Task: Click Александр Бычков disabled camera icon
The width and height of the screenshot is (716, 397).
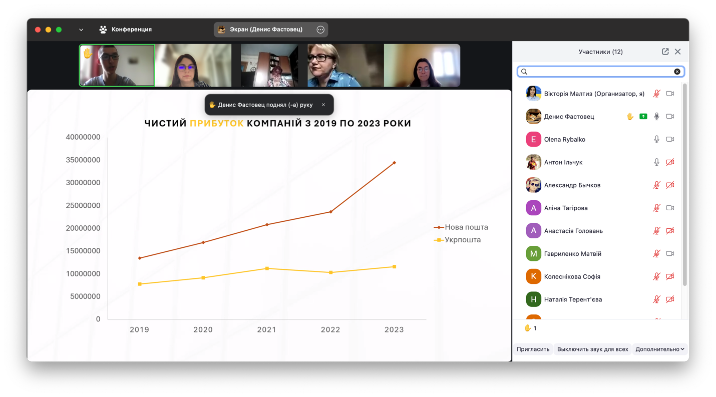Action: point(670,185)
